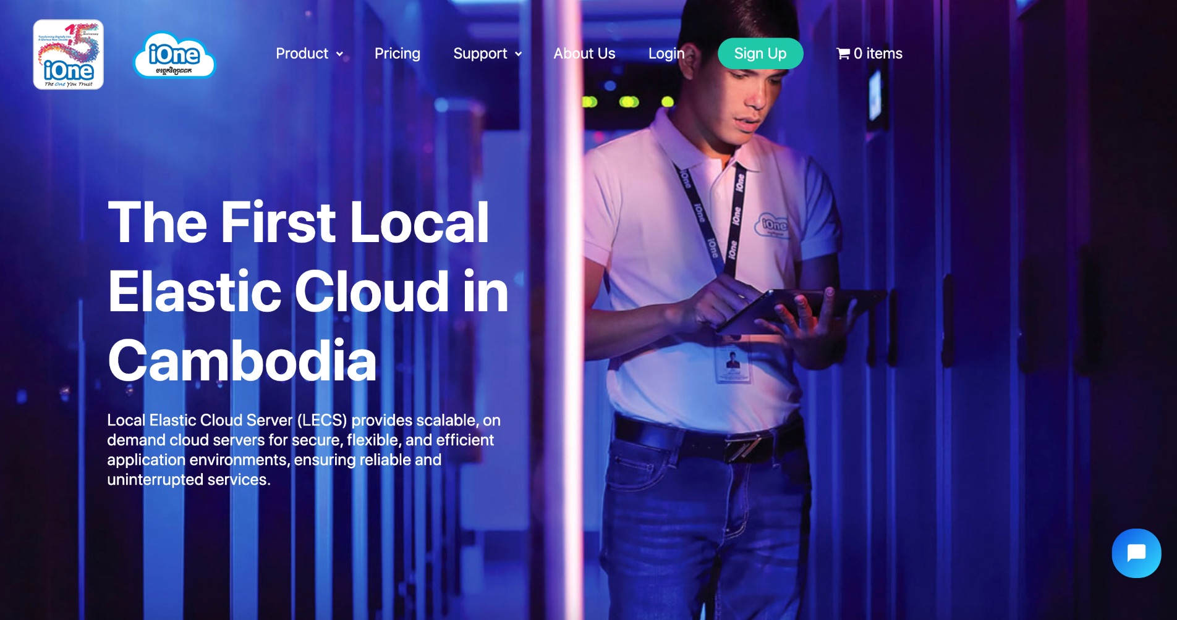Click the green server indicator lights
Image resolution: width=1177 pixels, height=620 pixels.
click(628, 101)
